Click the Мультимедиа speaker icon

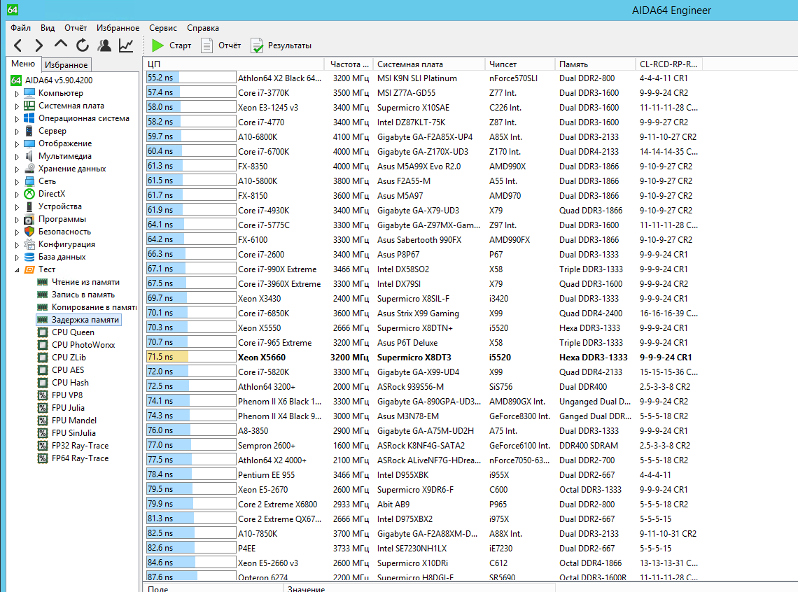pyautogui.click(x=29, y=156)
